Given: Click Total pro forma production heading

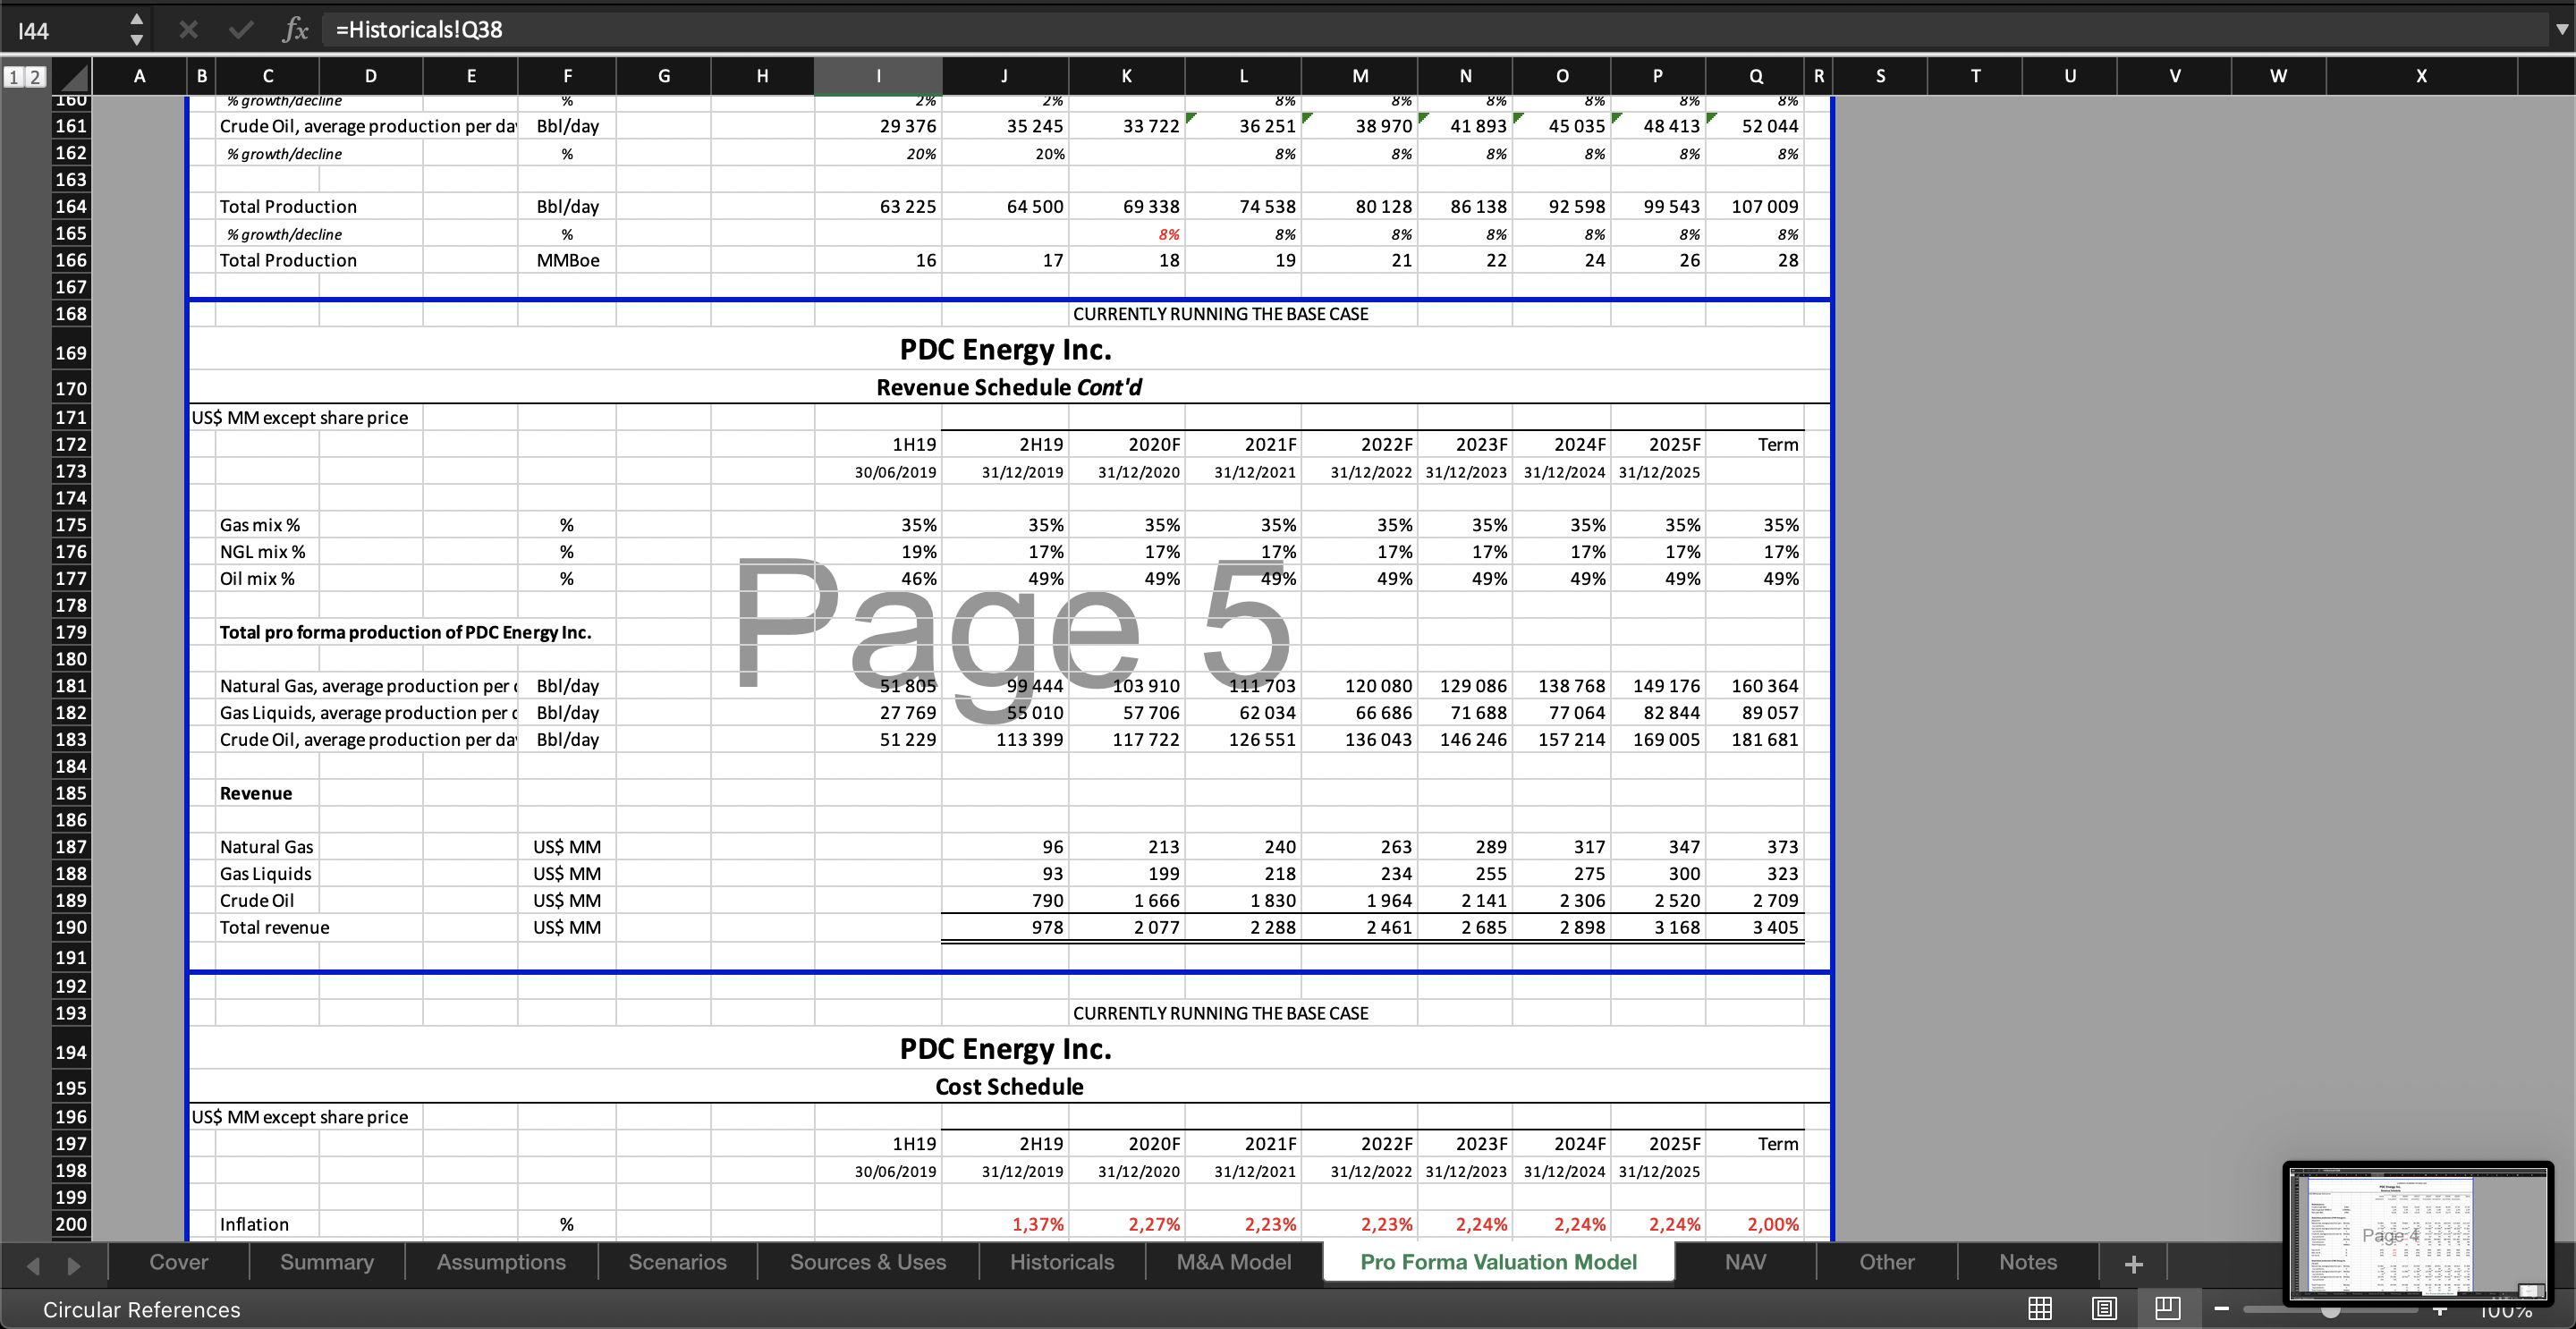Looking at the screenshot, I should coord(405,632).
